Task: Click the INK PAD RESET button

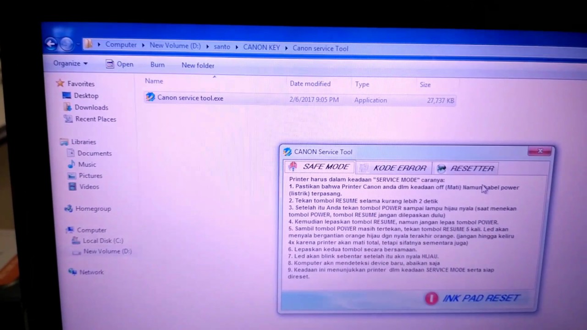Action: pyautogui.click(x=473, y=298)
